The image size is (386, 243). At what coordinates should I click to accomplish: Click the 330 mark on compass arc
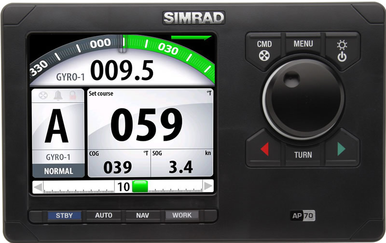tap(39, 68)
